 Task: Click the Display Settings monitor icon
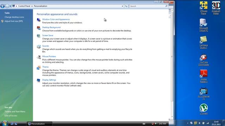pos(39,80)
